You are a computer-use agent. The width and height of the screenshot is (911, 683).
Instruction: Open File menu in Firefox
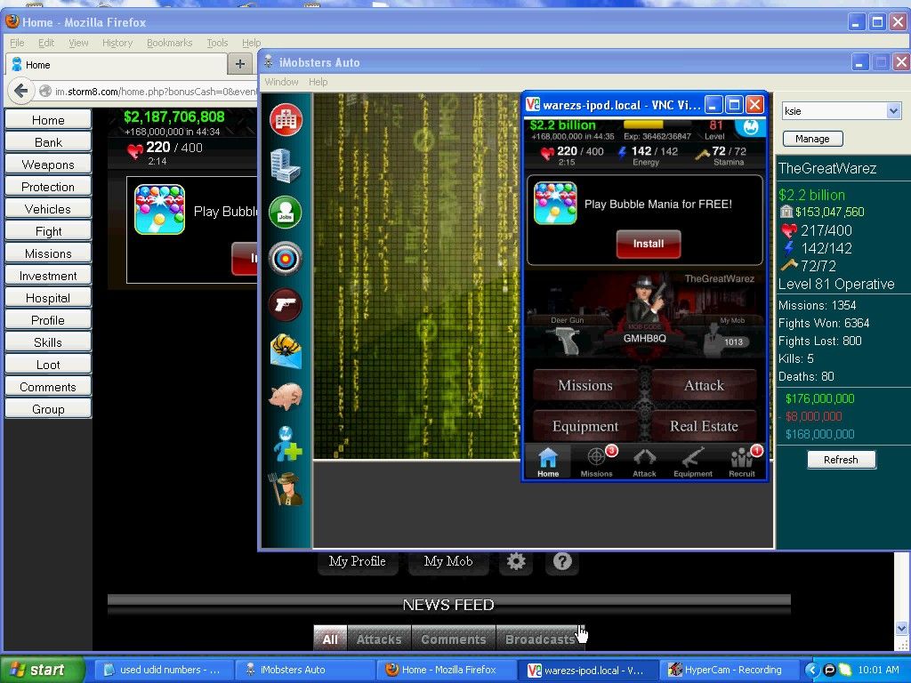(x=17, y=43)
